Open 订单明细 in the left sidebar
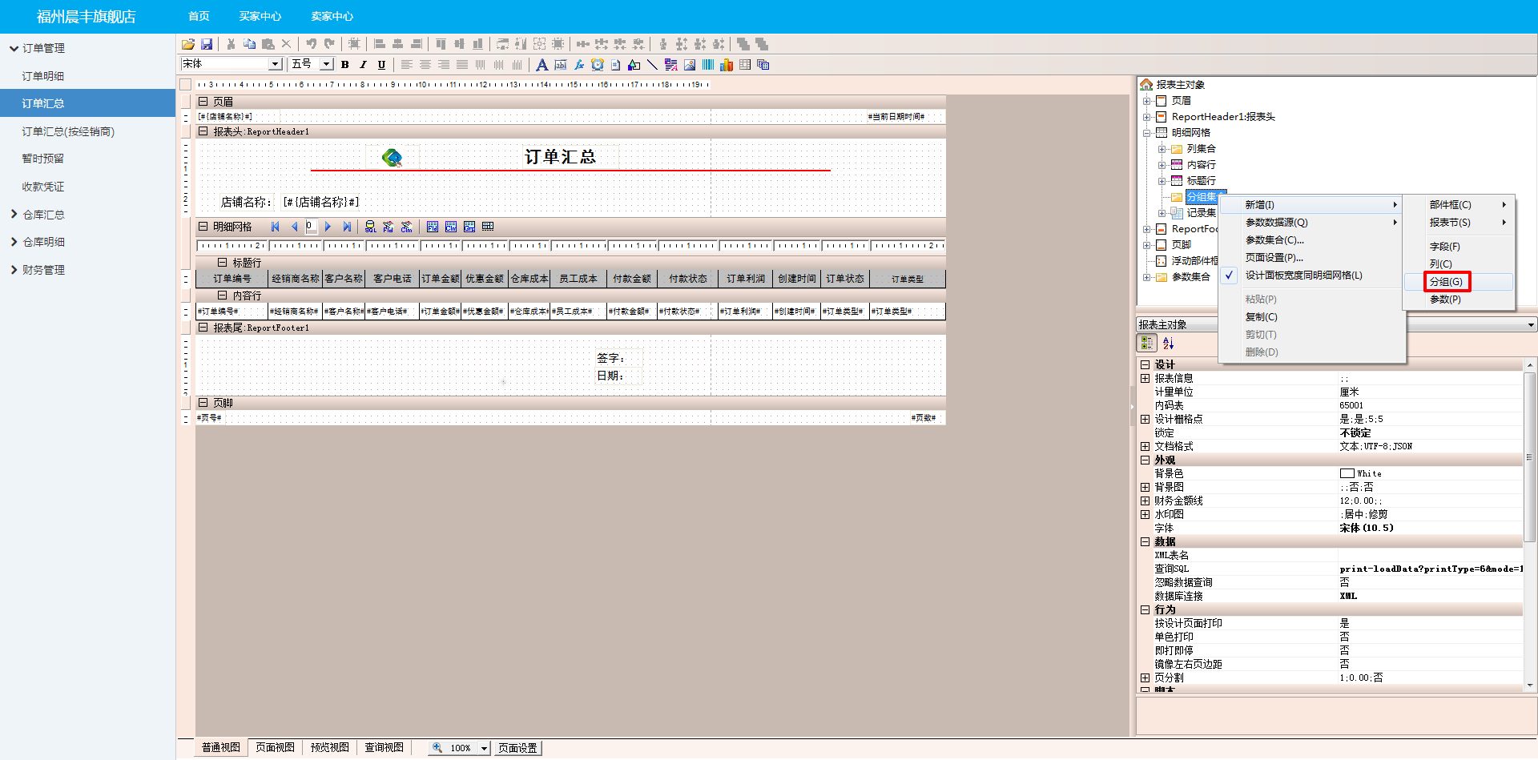This screenshot has width=1538, height=760. click(43, 76)
